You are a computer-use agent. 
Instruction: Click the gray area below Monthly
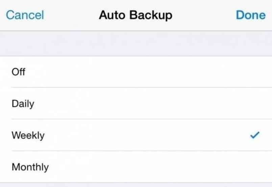pos(135,185)
